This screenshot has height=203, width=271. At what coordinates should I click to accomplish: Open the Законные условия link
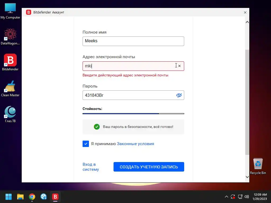(135, 144)
